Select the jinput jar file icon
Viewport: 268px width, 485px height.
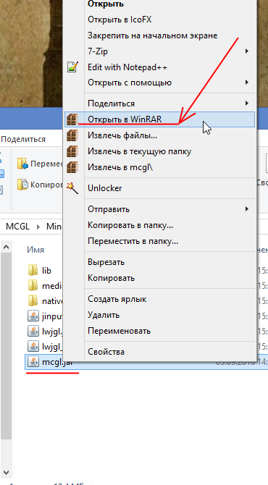point(33,316)
